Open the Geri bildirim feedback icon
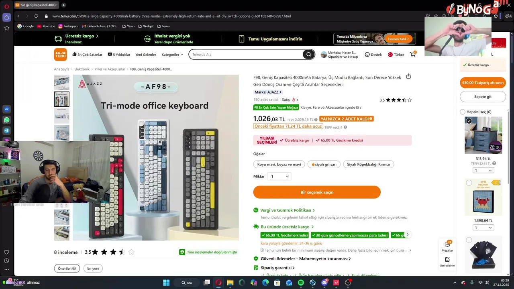 click(447, 262)
